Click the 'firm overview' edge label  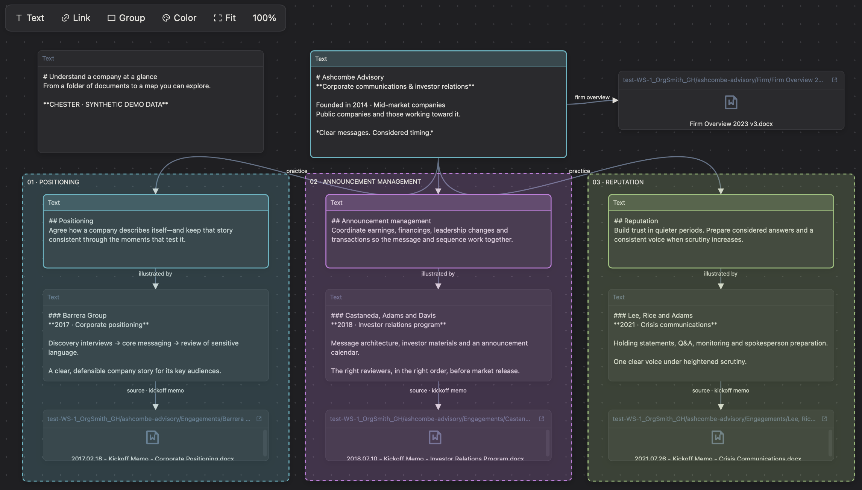(592, 97)
